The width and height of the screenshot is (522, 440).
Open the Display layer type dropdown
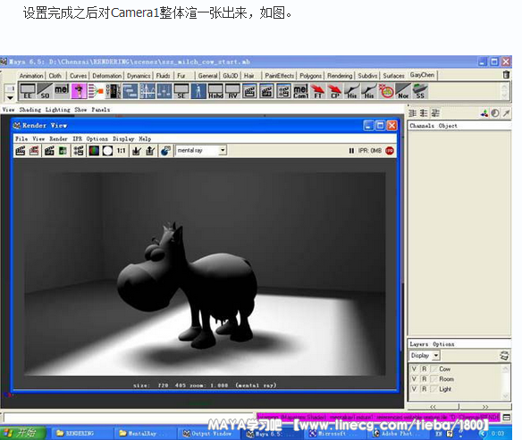point(425,355)
